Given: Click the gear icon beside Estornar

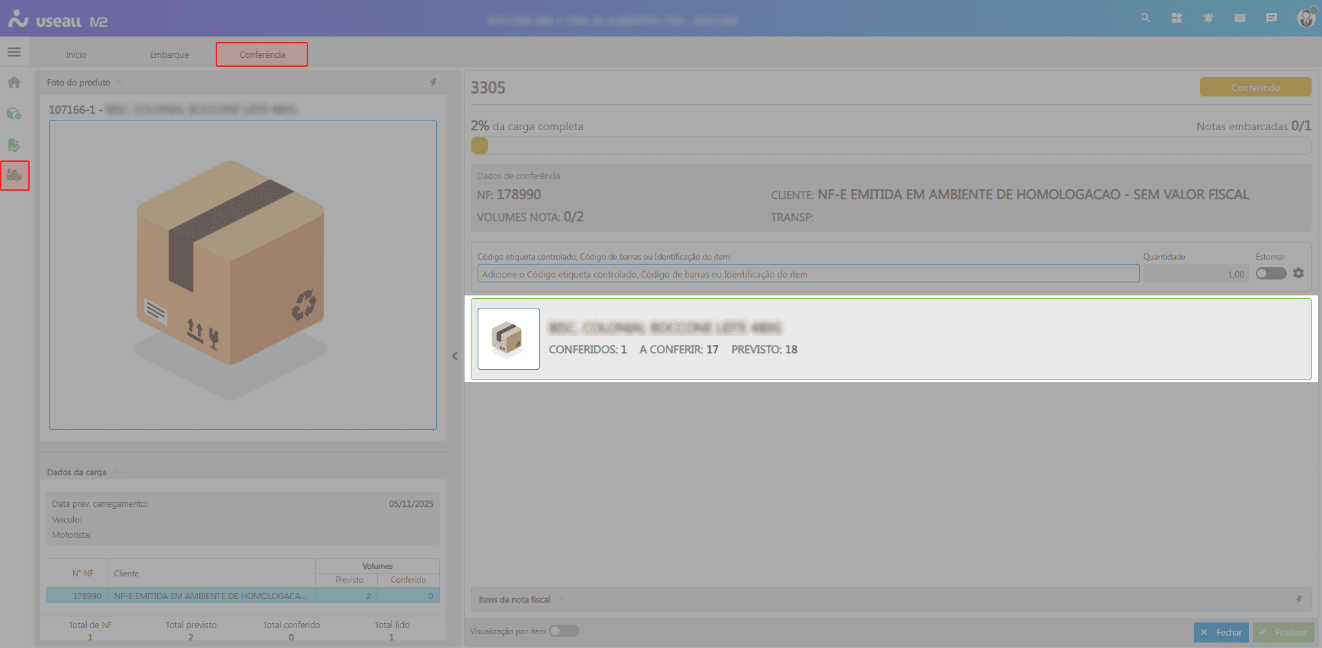Looking at the screenshot, I should (x=1299, y=273).
